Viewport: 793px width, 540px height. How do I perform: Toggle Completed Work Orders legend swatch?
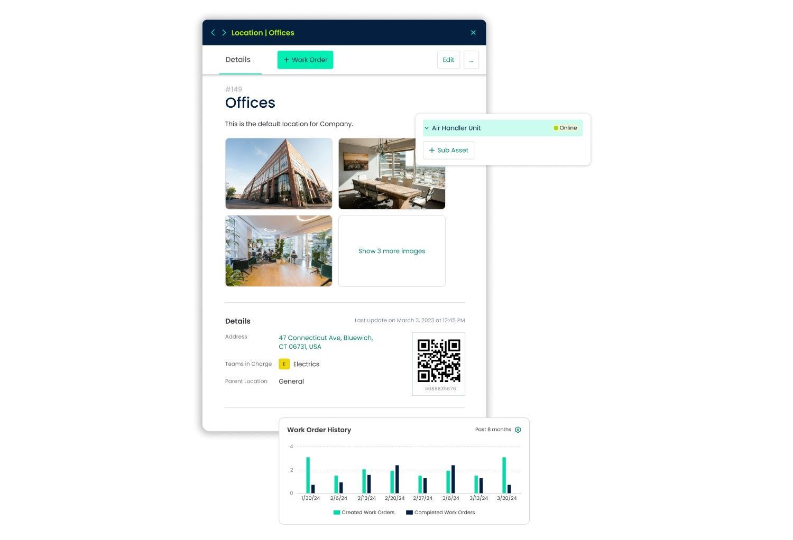coord(409,513)
